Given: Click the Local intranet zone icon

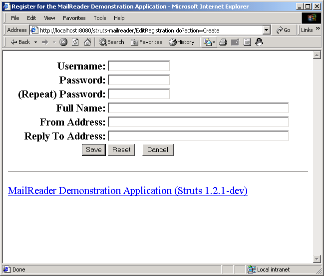Looking at the screenshot, I should coord(252,269).
